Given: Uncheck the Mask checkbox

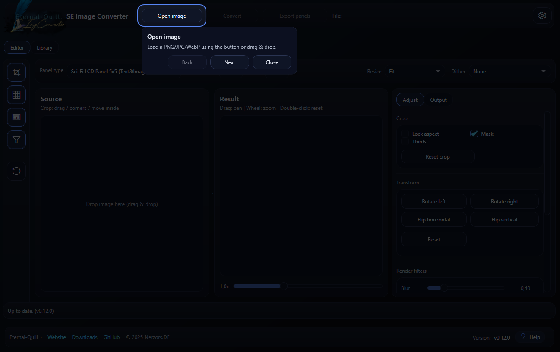Looking at the screenshot, I should tap(474, 134).
